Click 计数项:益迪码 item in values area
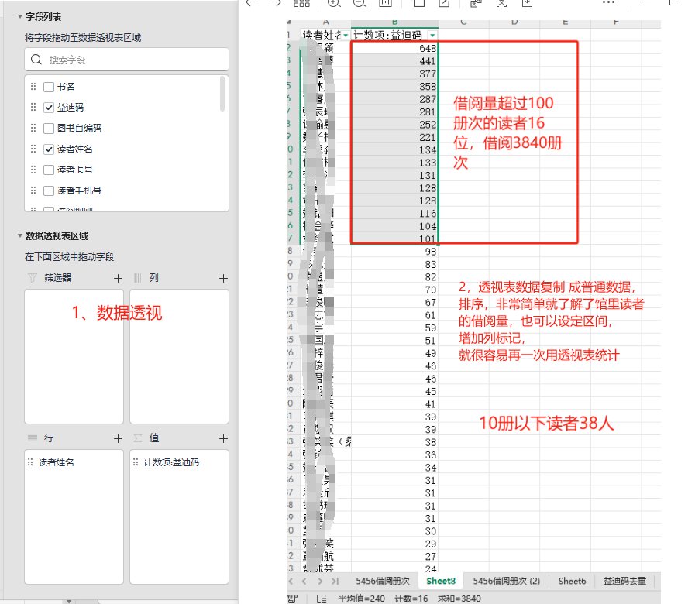 (x=171, y=462)
